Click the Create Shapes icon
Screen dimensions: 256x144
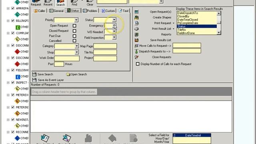(136, 18)
